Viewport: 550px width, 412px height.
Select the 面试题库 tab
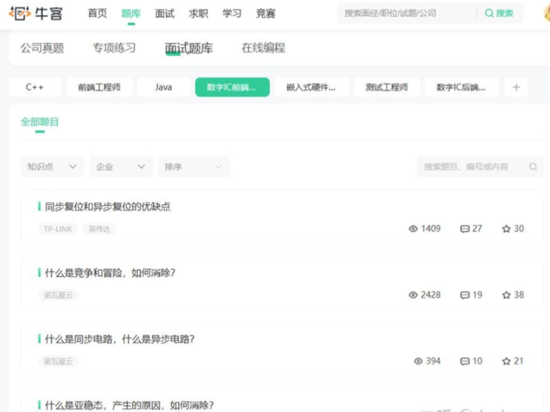pos(189,48)
